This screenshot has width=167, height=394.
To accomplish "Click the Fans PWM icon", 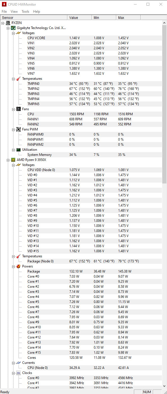I will click(19, 129).
